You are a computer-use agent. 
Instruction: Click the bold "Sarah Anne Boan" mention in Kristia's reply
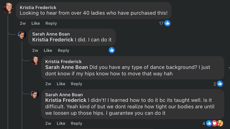pyautogui.click(x=67, y=68)
